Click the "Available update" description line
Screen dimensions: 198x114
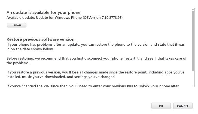(x=65, y=17)
